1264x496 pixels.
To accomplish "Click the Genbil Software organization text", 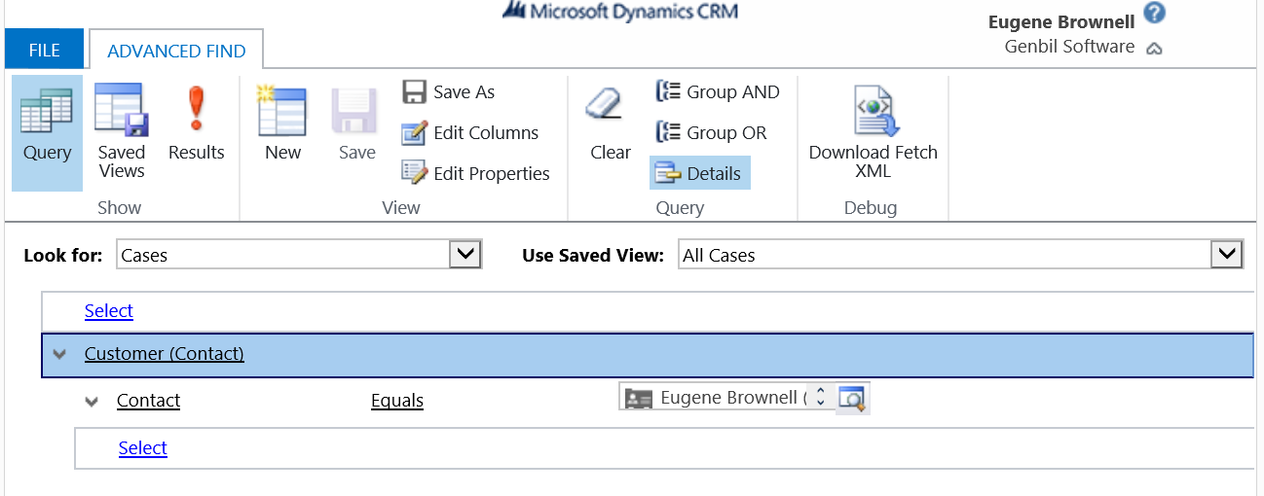I will [x=1069, y=47].
